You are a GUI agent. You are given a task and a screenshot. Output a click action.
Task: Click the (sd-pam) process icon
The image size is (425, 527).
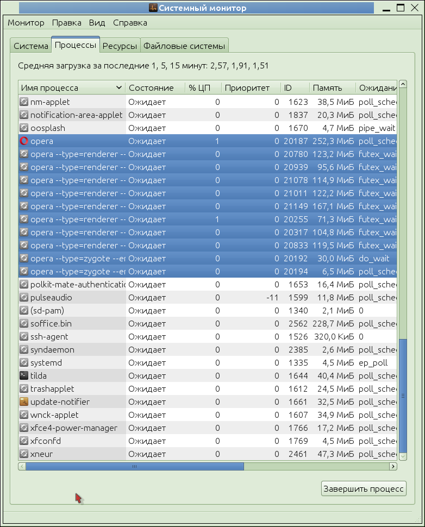point(24,311)
